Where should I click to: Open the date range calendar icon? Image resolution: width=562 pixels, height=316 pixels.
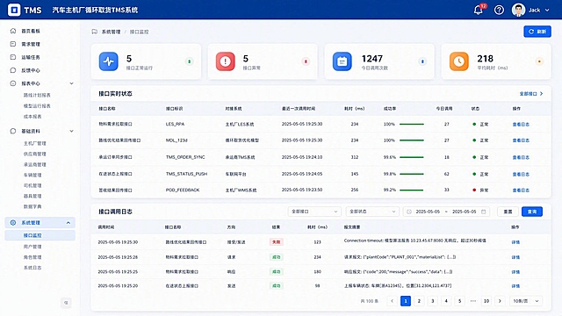click(x=484, y=212)
